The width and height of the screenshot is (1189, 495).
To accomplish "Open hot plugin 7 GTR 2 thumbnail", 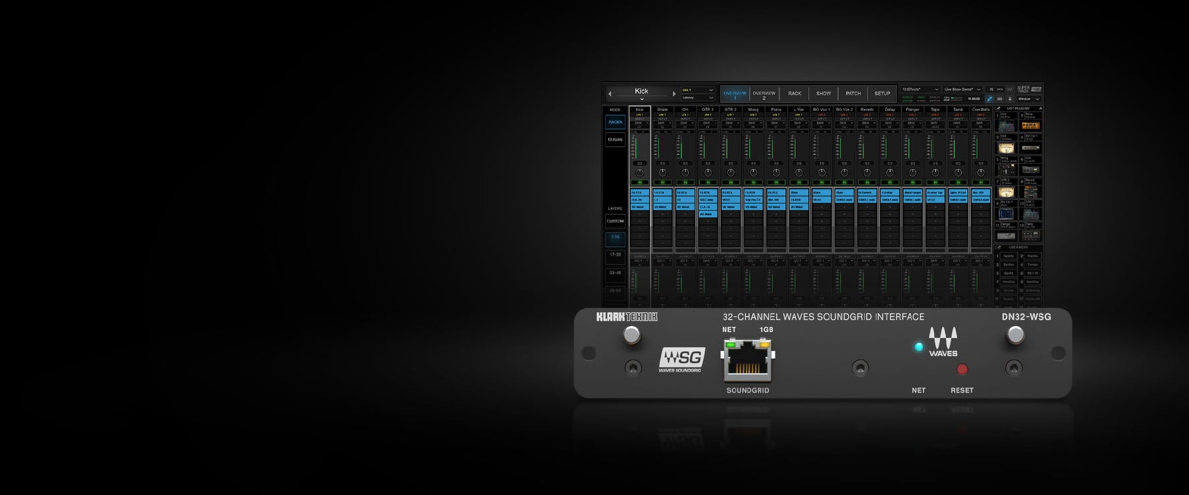I will pos(1006,192).
